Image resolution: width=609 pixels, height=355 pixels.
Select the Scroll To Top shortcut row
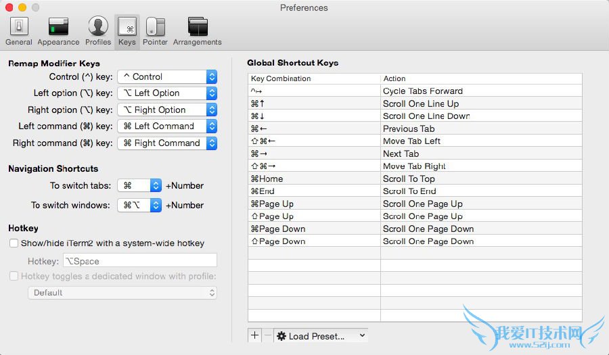tap(415, 179)
